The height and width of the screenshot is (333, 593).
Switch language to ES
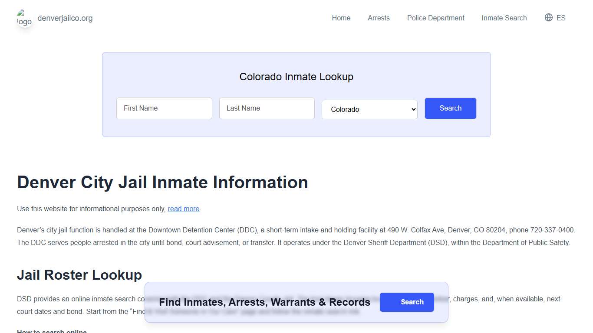[x=561, y=18]
